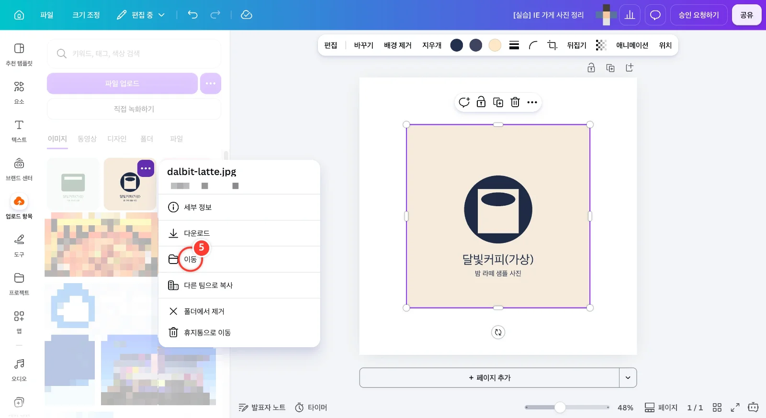Select 이동 in context menu
Screen dimensions: 766x418
pos(239,259)
